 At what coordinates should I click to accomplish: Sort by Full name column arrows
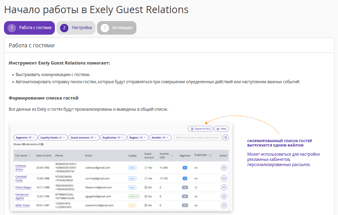coord(29,156)
